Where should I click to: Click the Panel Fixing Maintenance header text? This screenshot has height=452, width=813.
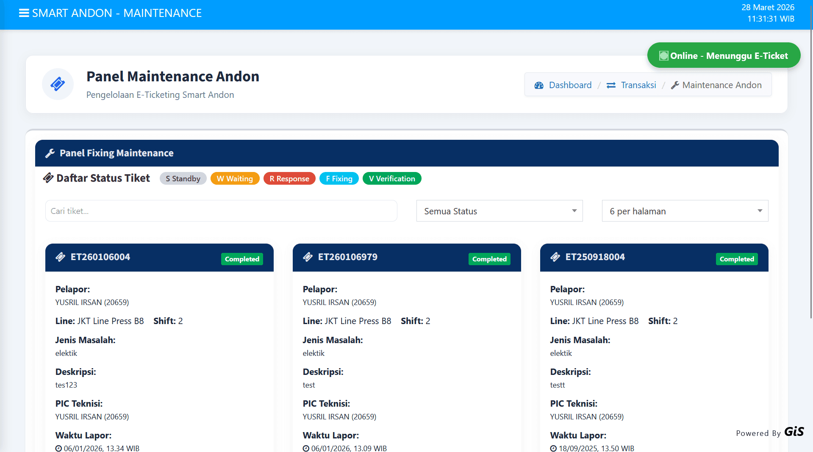click(x=117, y=153)
